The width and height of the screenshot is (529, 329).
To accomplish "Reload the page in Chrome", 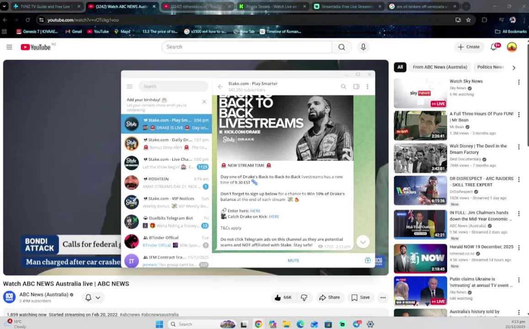I will (x=28, y=20).
